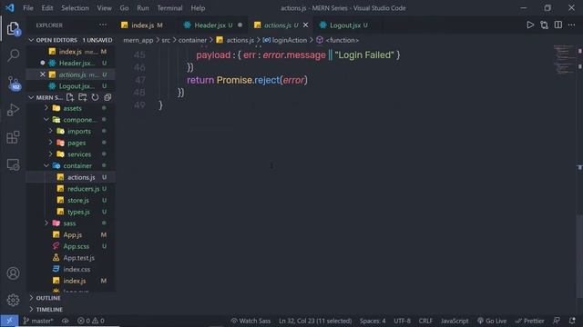
Task: Open Run and Debug view
Action: tap(13, 110)
